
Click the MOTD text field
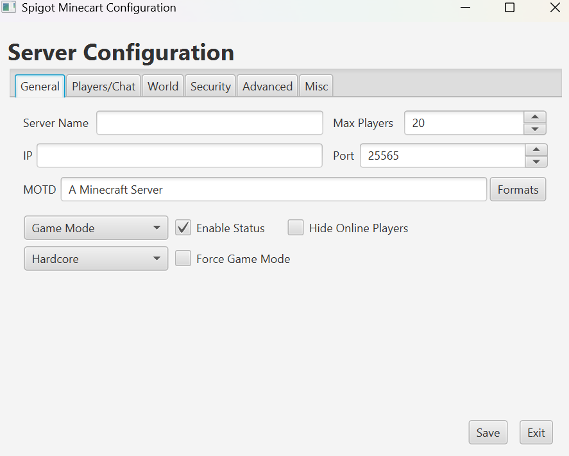pyautogui.click(x=274, y=189)
